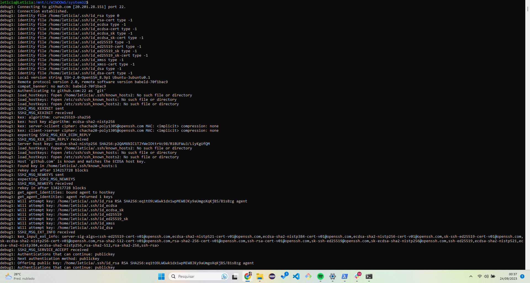Screen dimensions: 530x283
Task: Open the Windows Start menu
Action: coord(161,276)
